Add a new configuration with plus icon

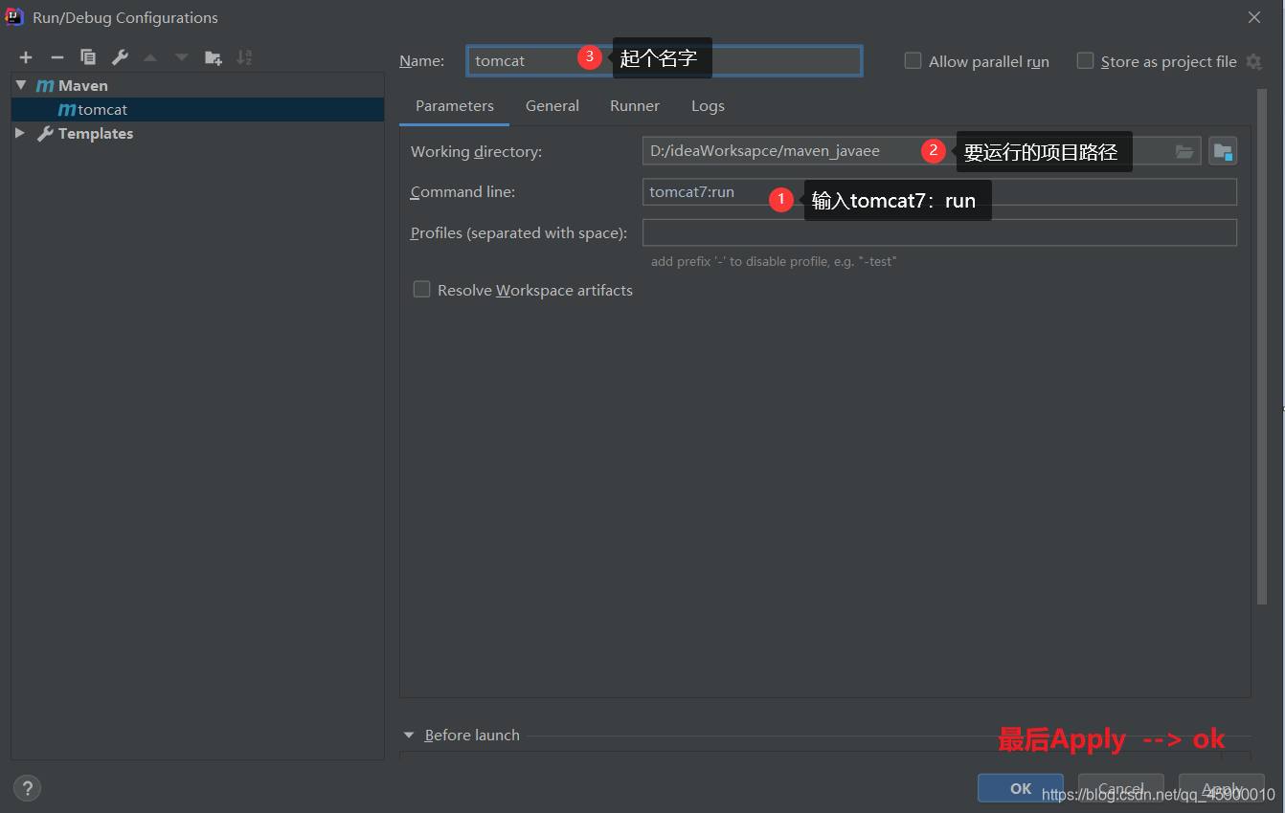click(26, 57)
